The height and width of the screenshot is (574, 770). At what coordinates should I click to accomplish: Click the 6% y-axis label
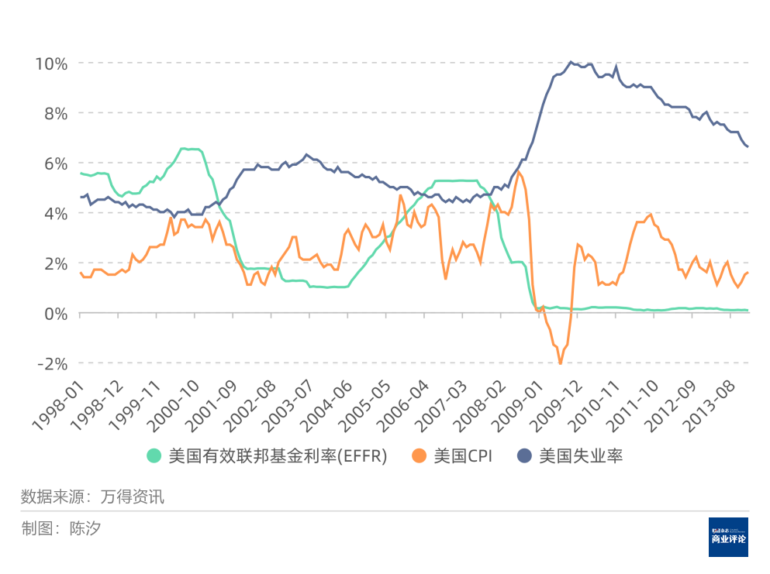click(x=56, y=163)
